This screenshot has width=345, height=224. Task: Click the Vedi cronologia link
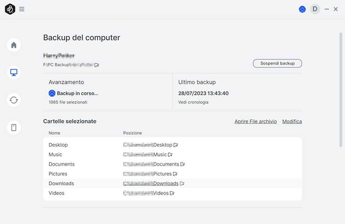[x=193, y=102]
